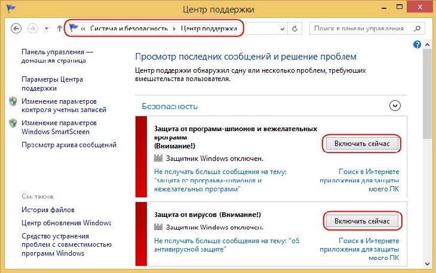Viewport: 436px width, 273px height.
Task: Click Defender icon in virus protection section
Action: pos(158,227)
